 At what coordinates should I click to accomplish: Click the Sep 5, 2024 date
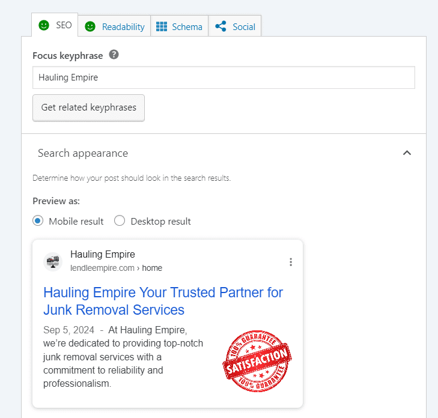[68, 330]
